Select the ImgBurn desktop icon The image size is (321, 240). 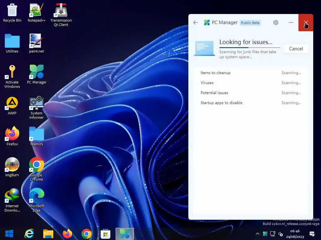click(12, 167)
